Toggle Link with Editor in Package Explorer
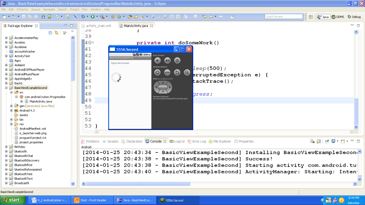365x205 pixels. coord(56,33)
